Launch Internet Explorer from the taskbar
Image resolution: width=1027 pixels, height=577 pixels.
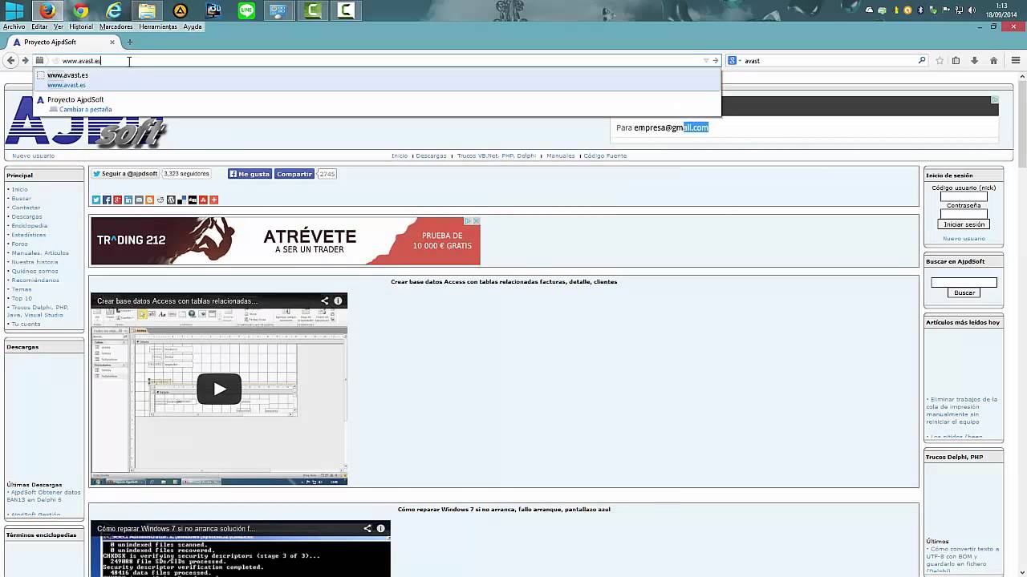tap(114, 10)
